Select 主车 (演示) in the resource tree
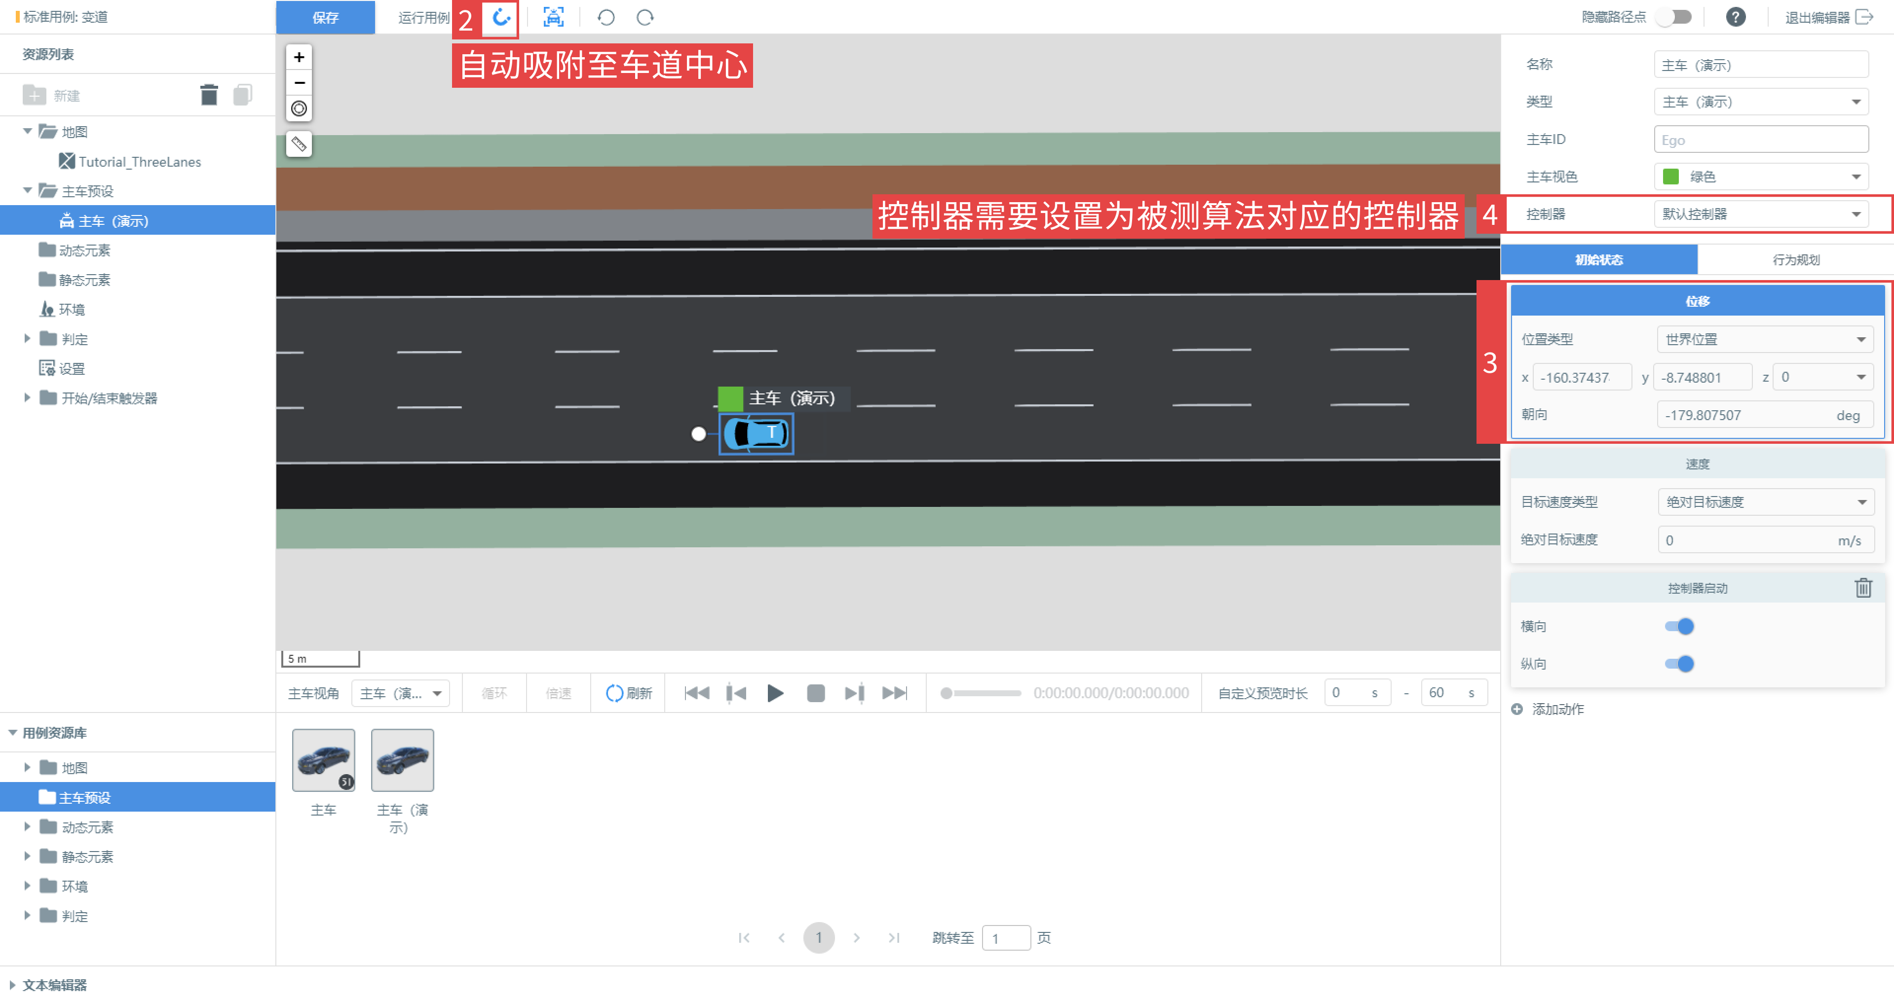Screen dimensions: 1894x998 [138, 220]
